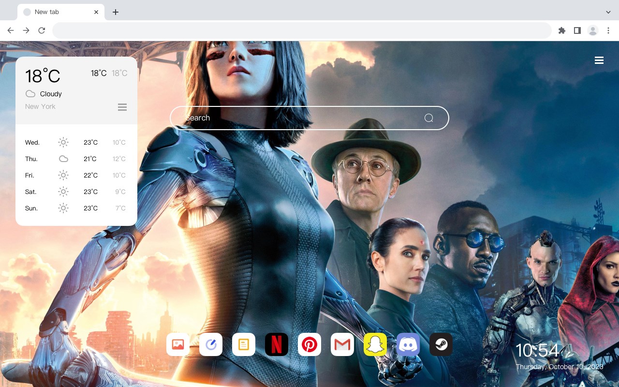Click Saturday's sunny forecast icon
Image resolution: width=619 pixels, height=387 pixels.
(63, 192)
